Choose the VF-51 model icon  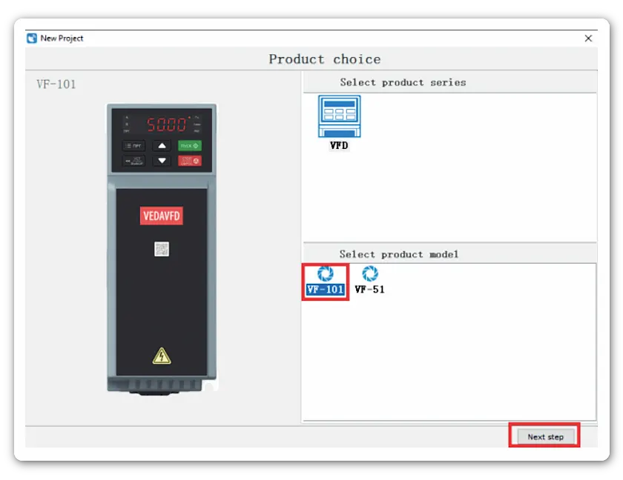pos(369,274)
